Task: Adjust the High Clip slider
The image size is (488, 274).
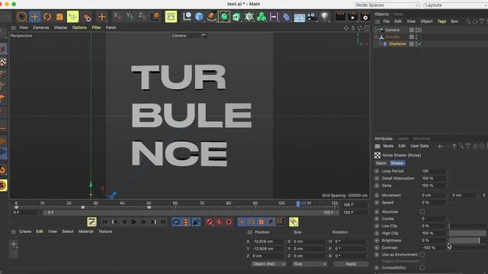Action: pyautogui.click(x=467, y=234)
